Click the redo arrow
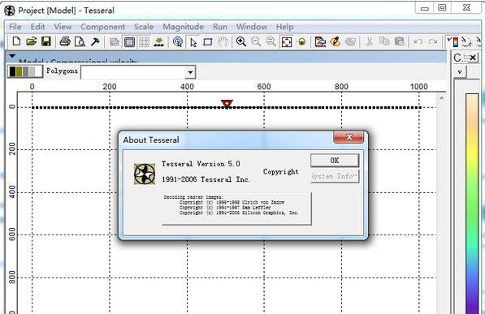This screenshot has height=314, width=485. (433, 42)
